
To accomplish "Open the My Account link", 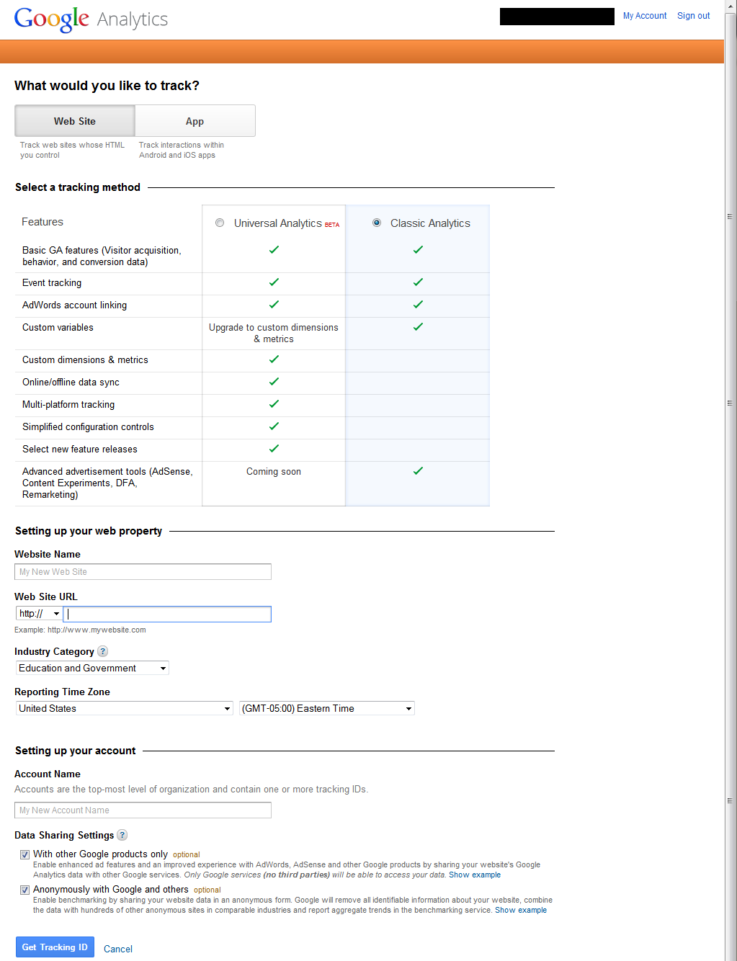I will [645, 15].
